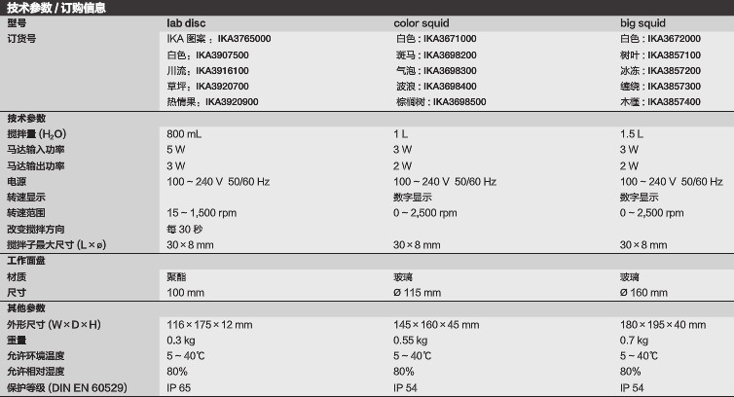The height and width of the screenshot is (397, 734).
Task: Click the '145 × 160 × 45 mm' dimensions value
Action: (436, 324)
